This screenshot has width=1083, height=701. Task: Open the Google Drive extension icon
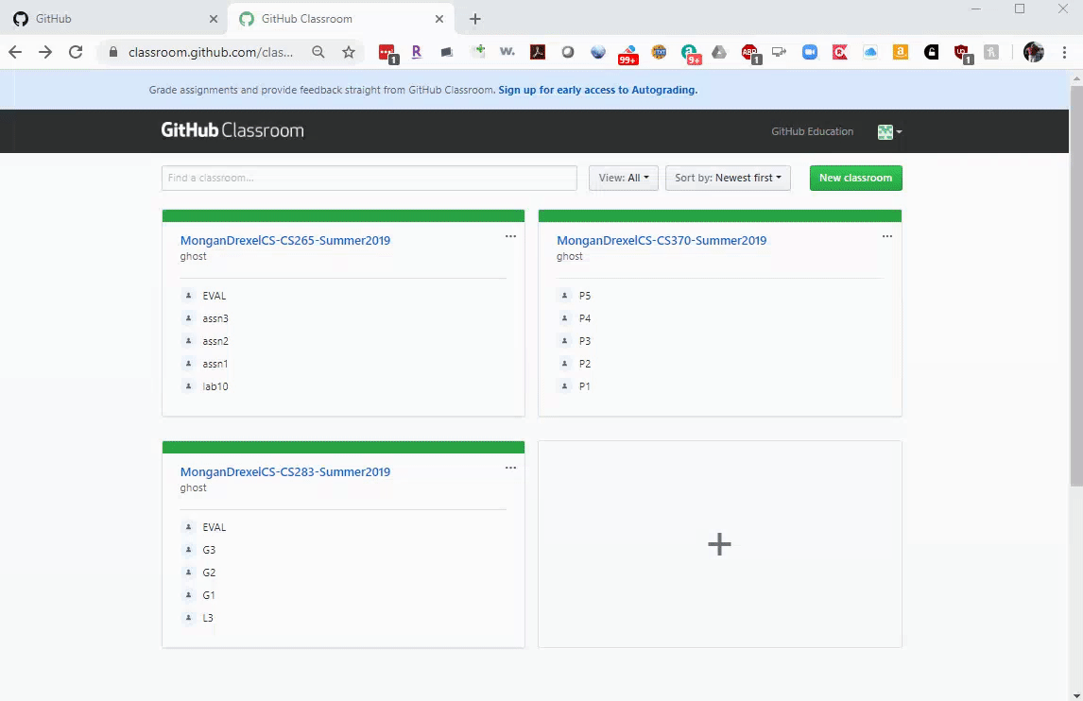pyautogui.click(x=719, y=52)
